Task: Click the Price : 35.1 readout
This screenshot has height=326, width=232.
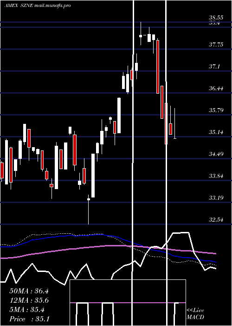Action: [x=29, y=319]
